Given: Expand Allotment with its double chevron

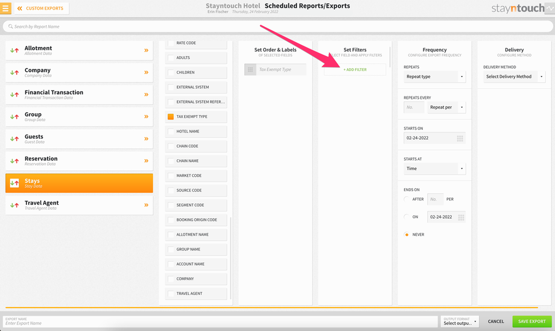Looking at the screenshot, I should (146, 51).
